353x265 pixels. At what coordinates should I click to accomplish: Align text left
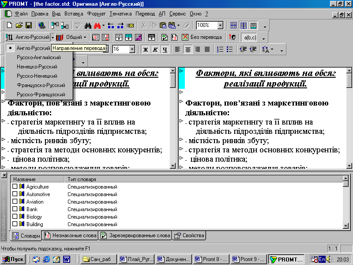(178, 49)
